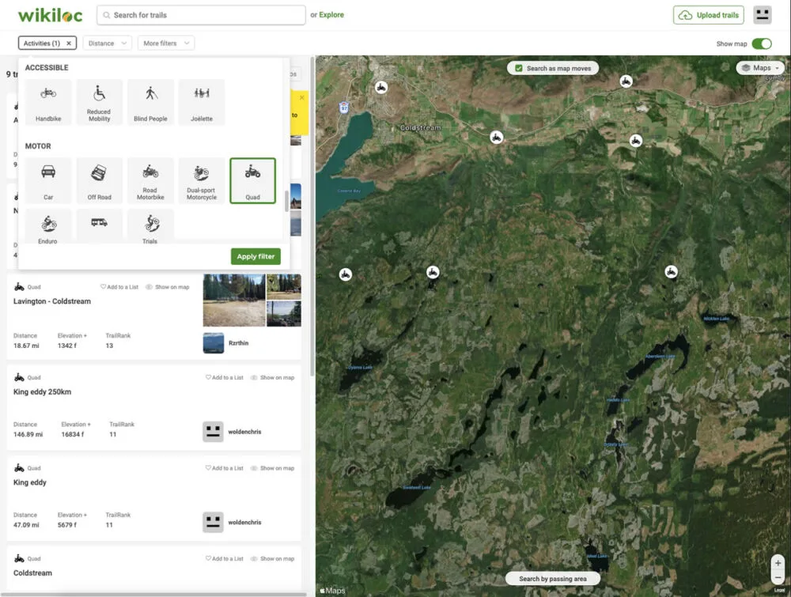Click the Explore link
This screenshot has width=791, height=597.
[331, 15]
